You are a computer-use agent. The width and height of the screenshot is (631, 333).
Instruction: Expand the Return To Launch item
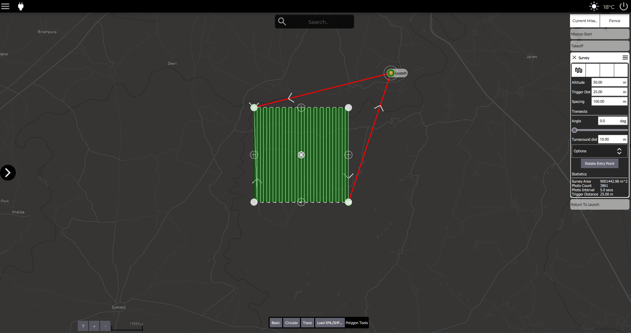599,205
